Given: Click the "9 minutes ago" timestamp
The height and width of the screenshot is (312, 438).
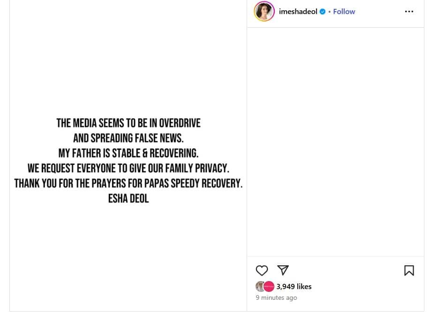Looking at the screenshot, I should (276, 297).
